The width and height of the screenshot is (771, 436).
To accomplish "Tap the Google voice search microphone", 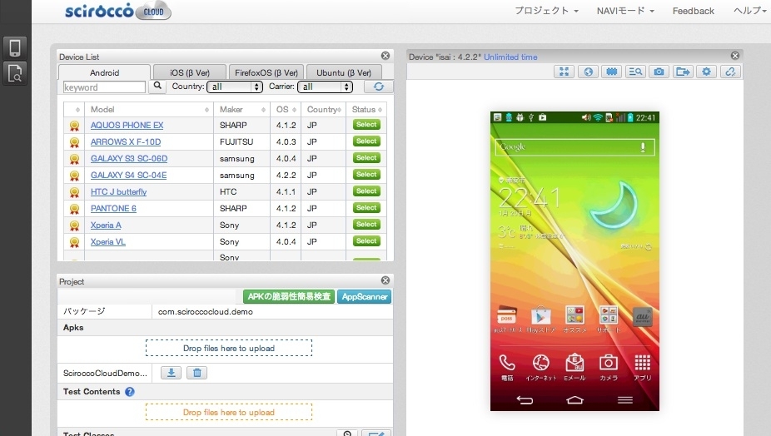I will [x=643, y=147].
